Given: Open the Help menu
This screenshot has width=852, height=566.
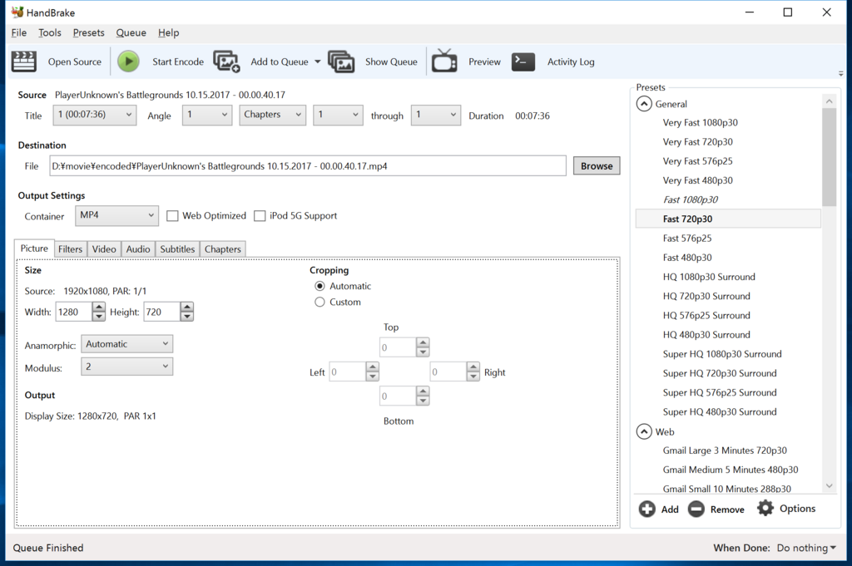Looking at the screenshot, I should 168,32.
